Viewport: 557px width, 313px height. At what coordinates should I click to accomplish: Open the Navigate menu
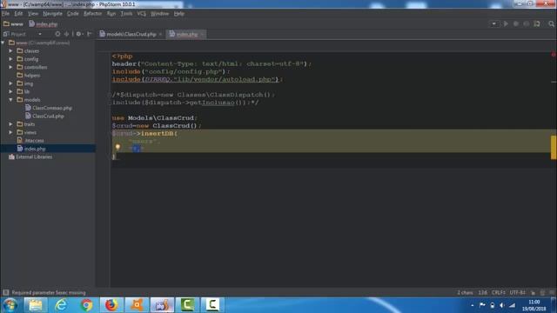pos(52,14)
